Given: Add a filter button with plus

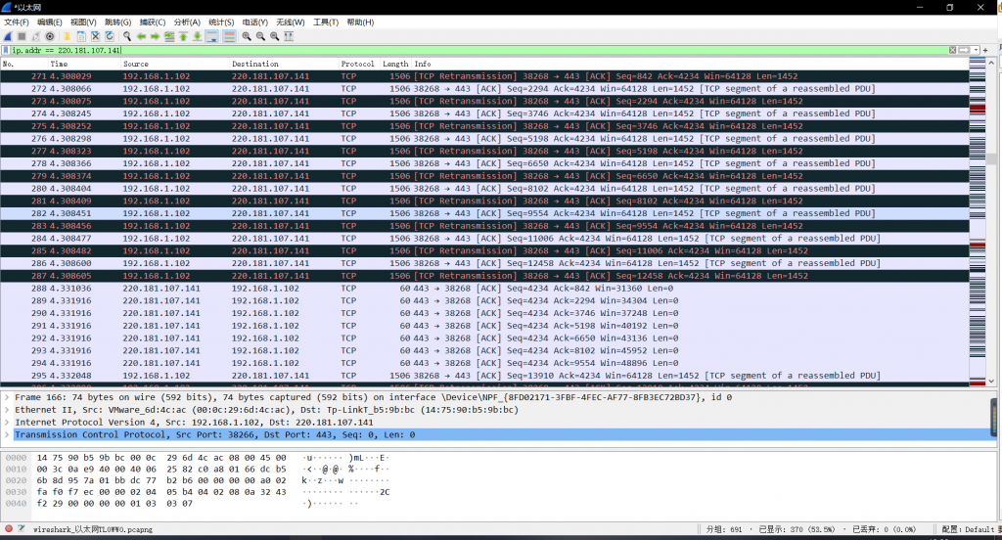Looking at the screenshot, I should (x=985, y=50).
